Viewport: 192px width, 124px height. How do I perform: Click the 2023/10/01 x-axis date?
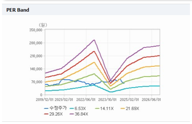point(107,99)
